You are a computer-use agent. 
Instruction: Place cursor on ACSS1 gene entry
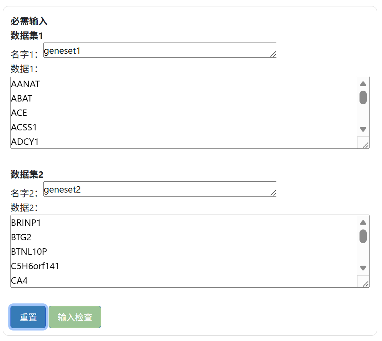point(24,128)
